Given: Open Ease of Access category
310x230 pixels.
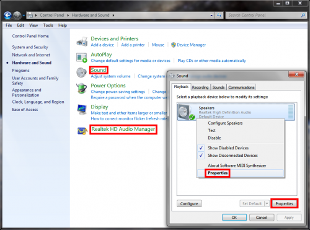Looking at the screenshot, I should click(x=25, y=110).
